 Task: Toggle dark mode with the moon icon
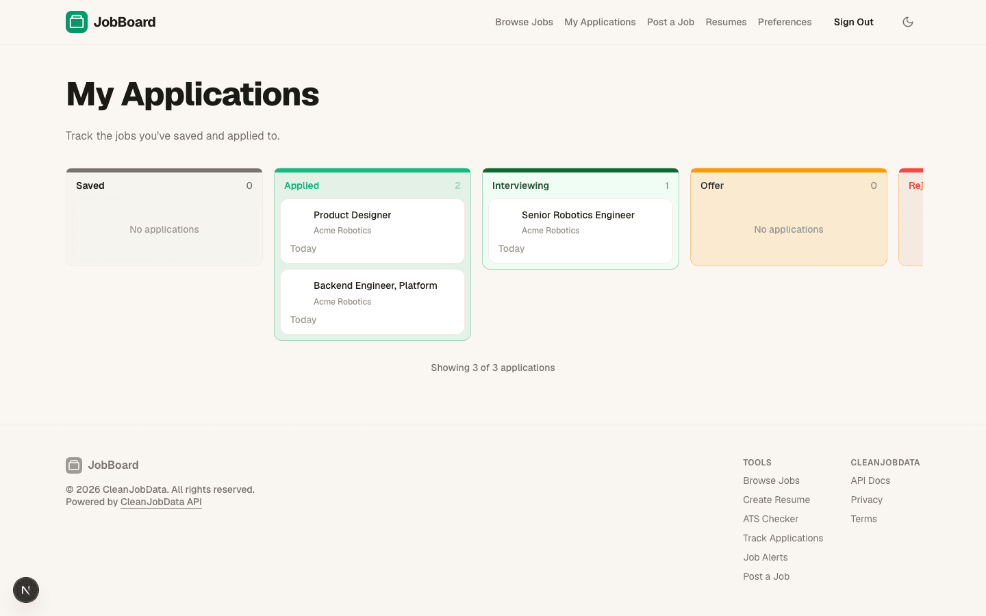click(x=908, y=22)
